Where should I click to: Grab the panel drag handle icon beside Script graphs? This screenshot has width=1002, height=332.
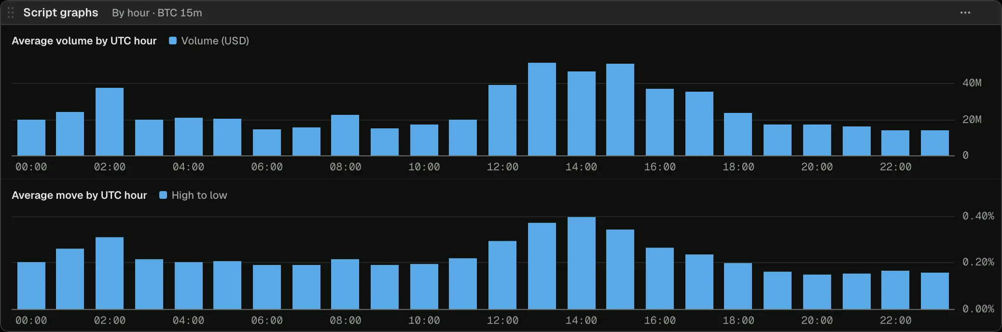pyautogui.click(x=11, y=13)
